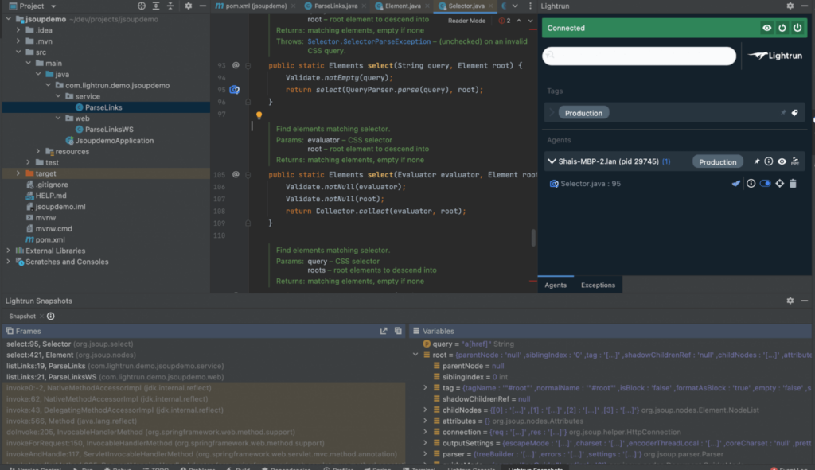Open info for the Shais-MBP-2.lan agent

(769, 161)
